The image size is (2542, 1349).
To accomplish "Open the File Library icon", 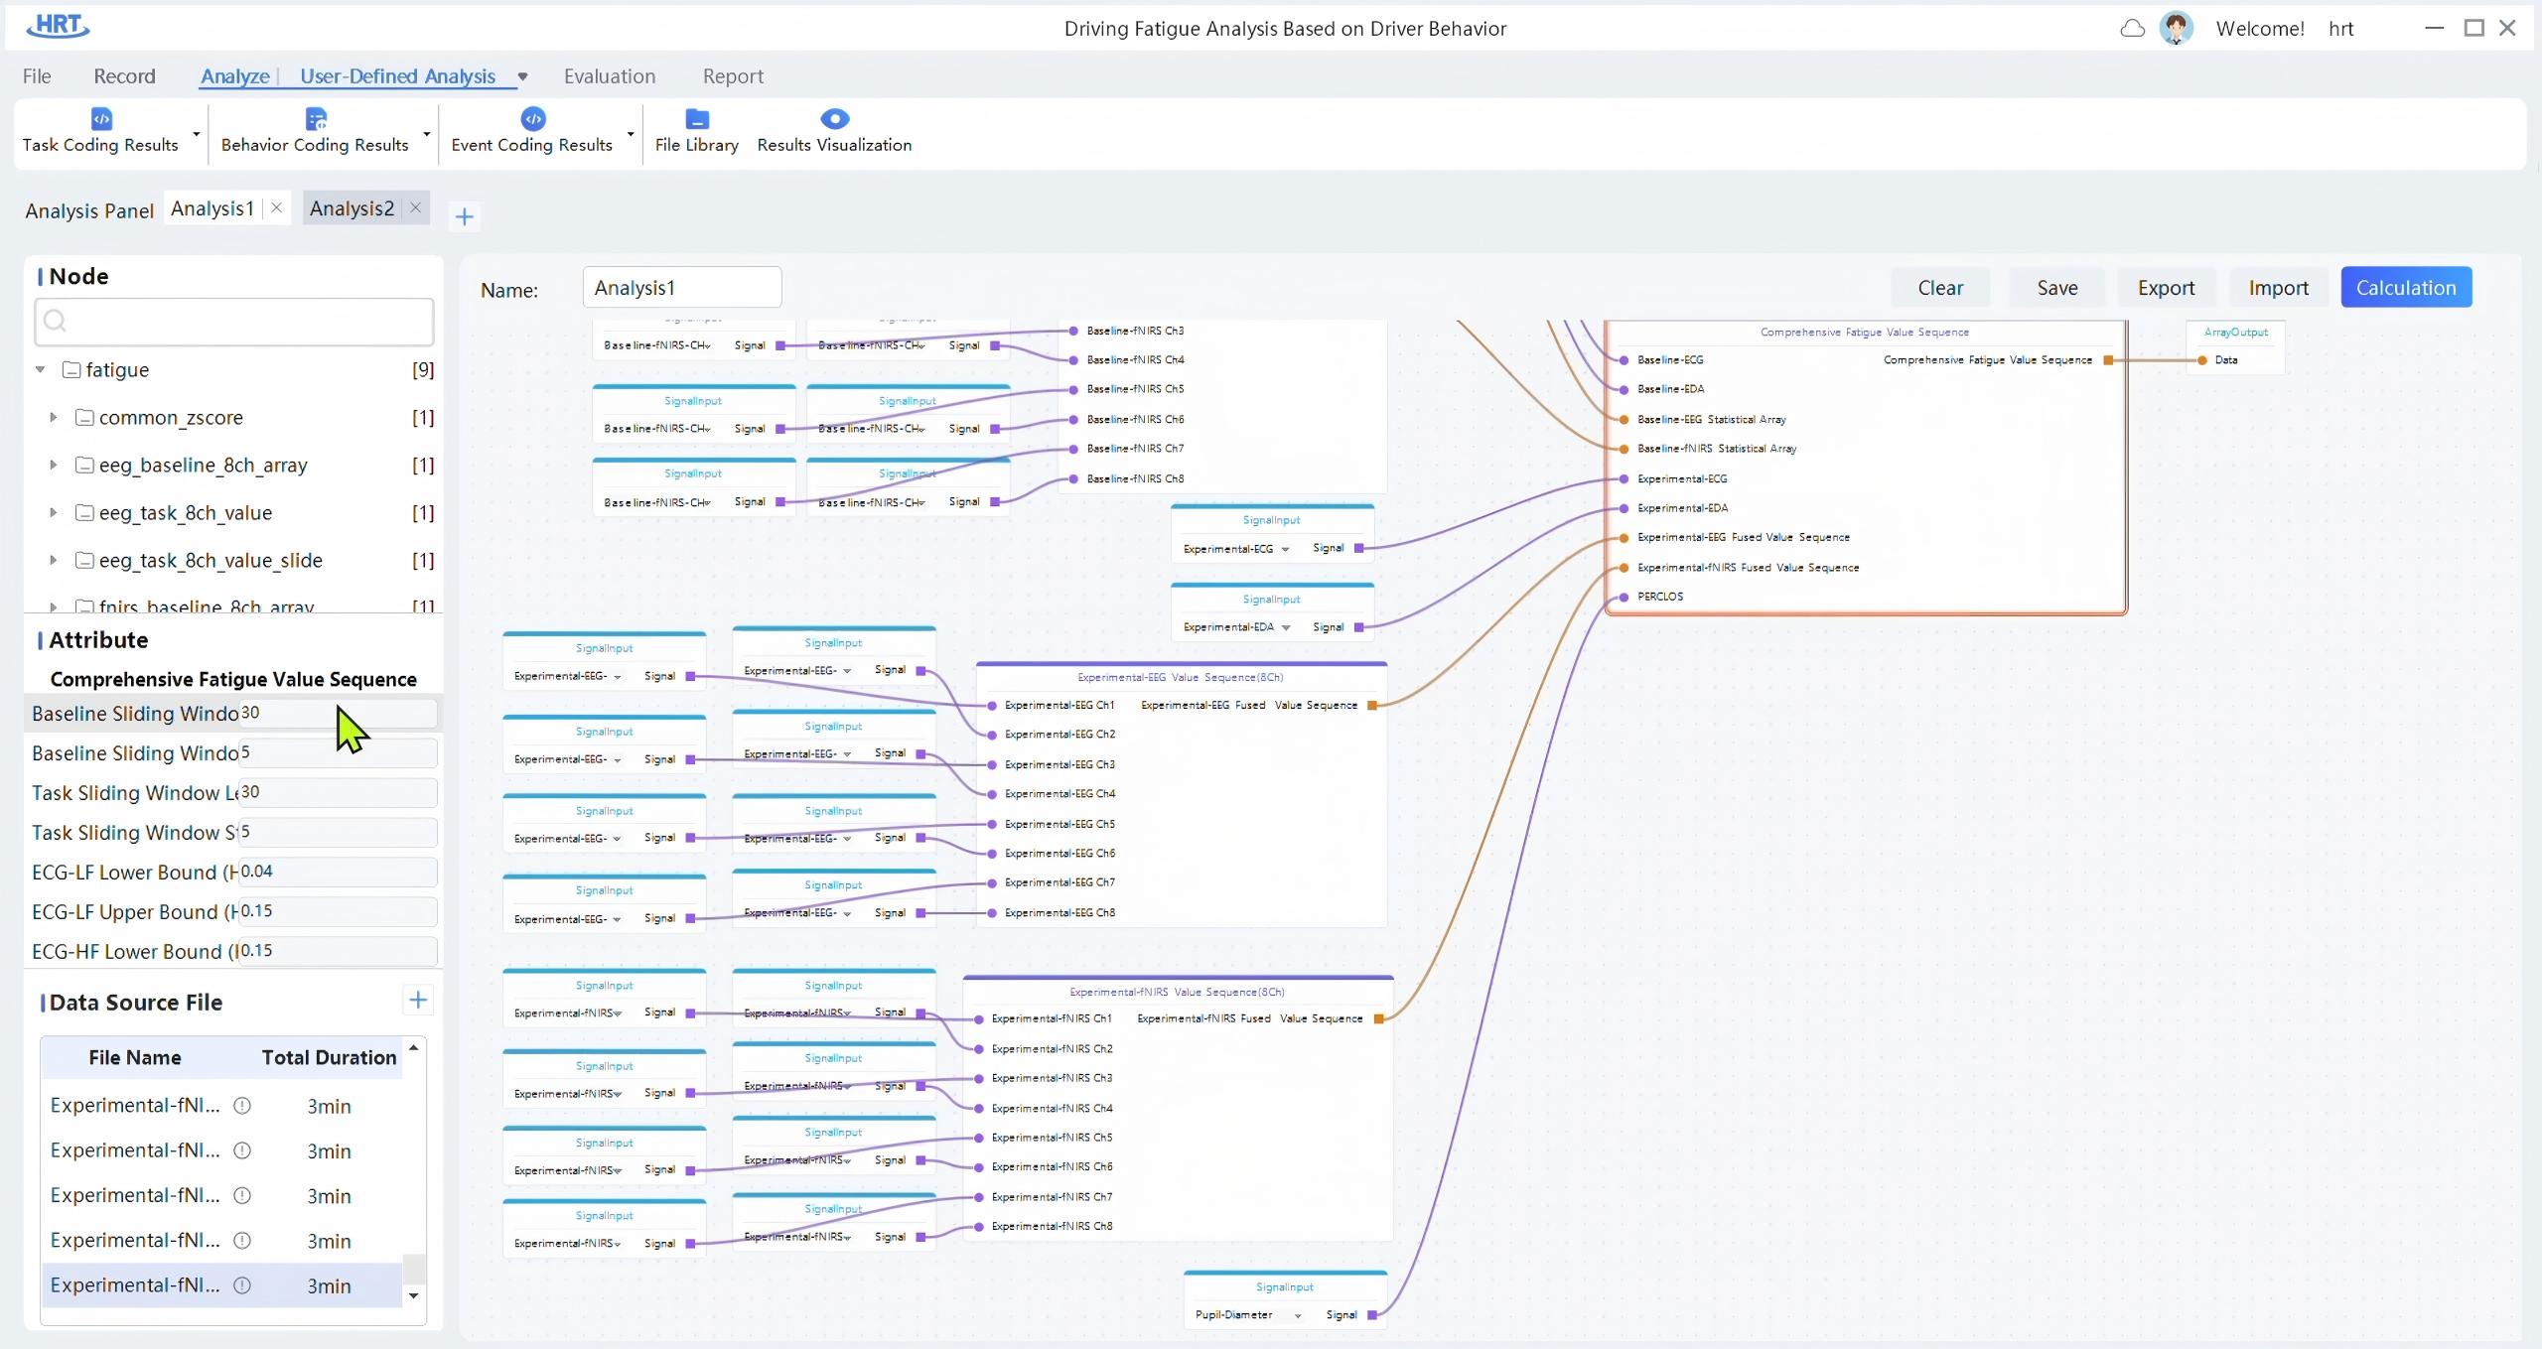I will pos(697,118).
